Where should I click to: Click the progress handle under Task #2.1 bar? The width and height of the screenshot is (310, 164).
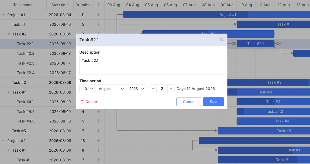274,47
